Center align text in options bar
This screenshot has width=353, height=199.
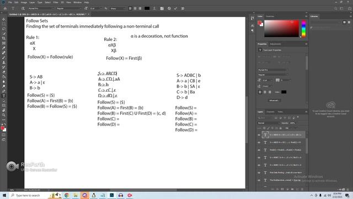pyautogui.click(x=135, y=8)
